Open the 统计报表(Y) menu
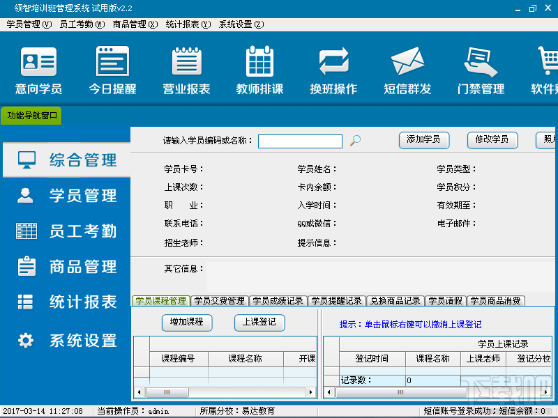Viewport: 558px width, 418px height. tap(188, 24)
